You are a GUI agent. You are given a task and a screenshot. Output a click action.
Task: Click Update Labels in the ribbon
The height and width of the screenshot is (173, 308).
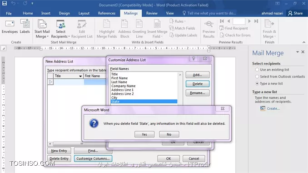coord(183,35)
